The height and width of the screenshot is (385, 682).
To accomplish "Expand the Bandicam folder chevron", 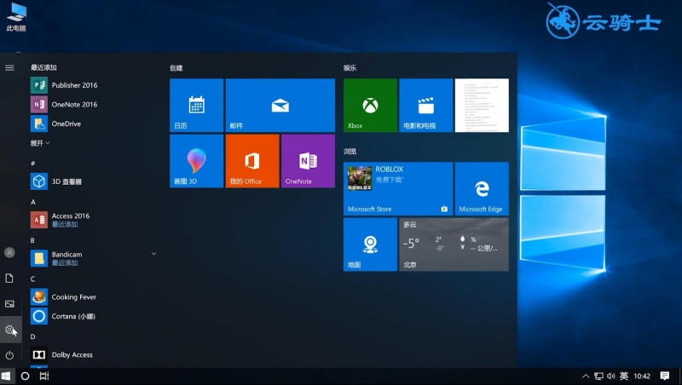I will (153, 254).
